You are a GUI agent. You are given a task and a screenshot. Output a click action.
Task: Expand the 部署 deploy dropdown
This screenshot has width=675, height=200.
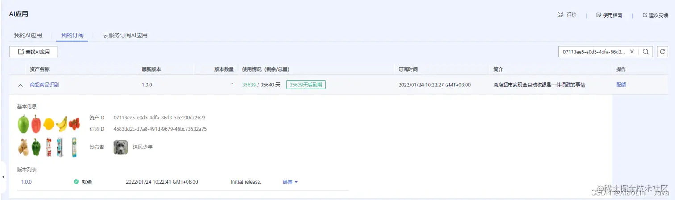click(x=290, y=182)
